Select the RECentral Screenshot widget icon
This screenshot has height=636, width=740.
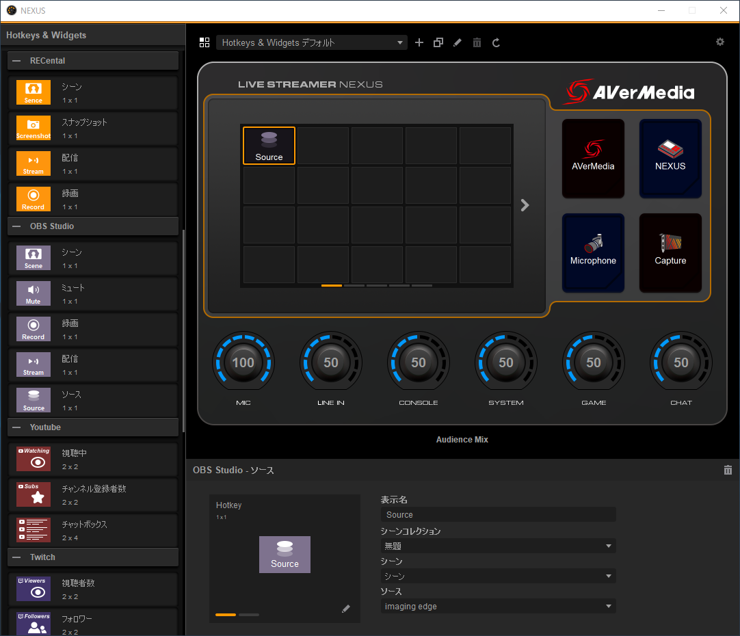tap(33, 128)
